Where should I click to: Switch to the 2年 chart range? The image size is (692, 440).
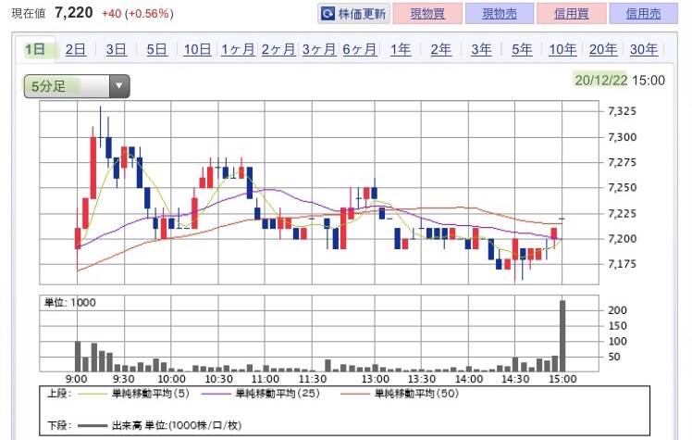(x=441, y=49)
